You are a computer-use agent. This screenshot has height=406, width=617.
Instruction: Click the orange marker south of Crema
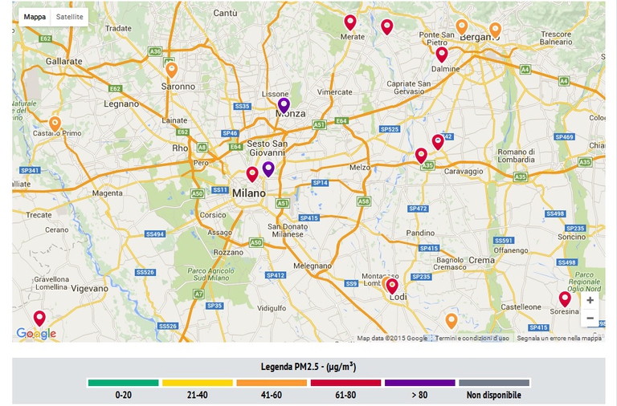click(x=452, y=320)
